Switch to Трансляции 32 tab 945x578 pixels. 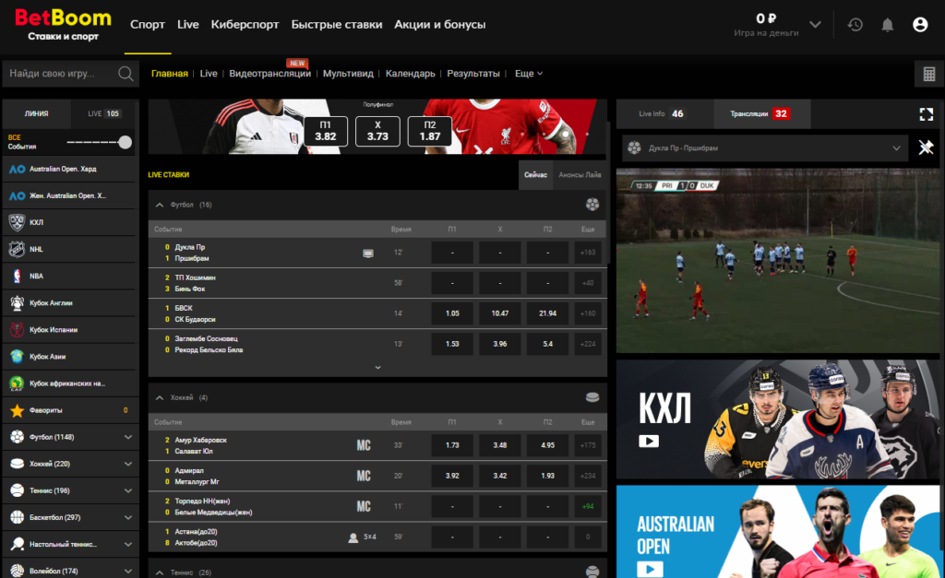761,113
